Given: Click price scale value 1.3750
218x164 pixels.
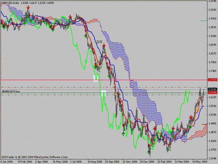Looking at the screenshot, I should pyautogui.click(x=212, y=150).
